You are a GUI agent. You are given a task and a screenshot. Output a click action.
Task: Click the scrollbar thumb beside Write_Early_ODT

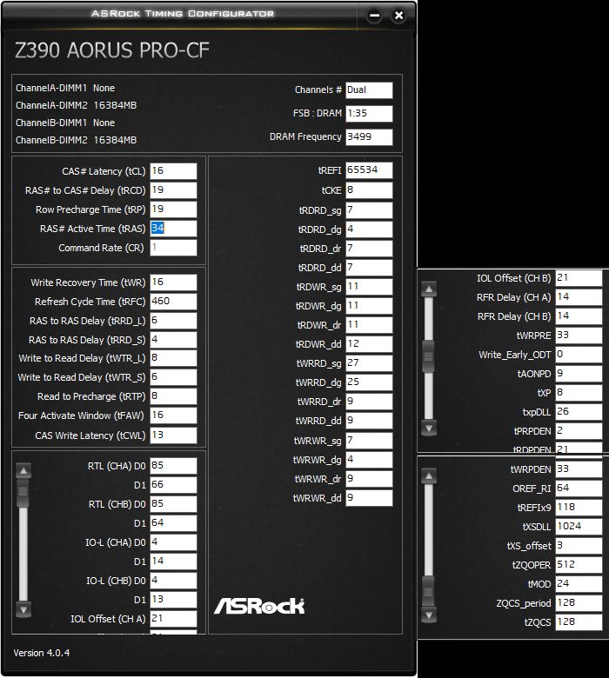[x=429, y=356]
